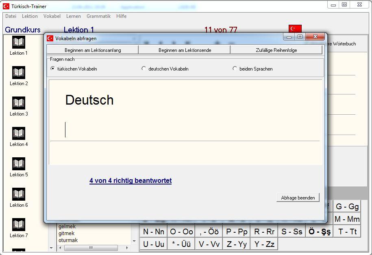Select the 'türkischen Vokabeln' radio option
The width and height of the screenshot is (372, 255).
point(52,69)
